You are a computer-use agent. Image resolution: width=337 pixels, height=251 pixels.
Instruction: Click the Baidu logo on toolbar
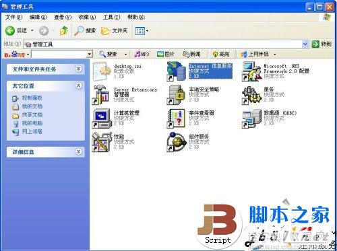pos(15,55)
